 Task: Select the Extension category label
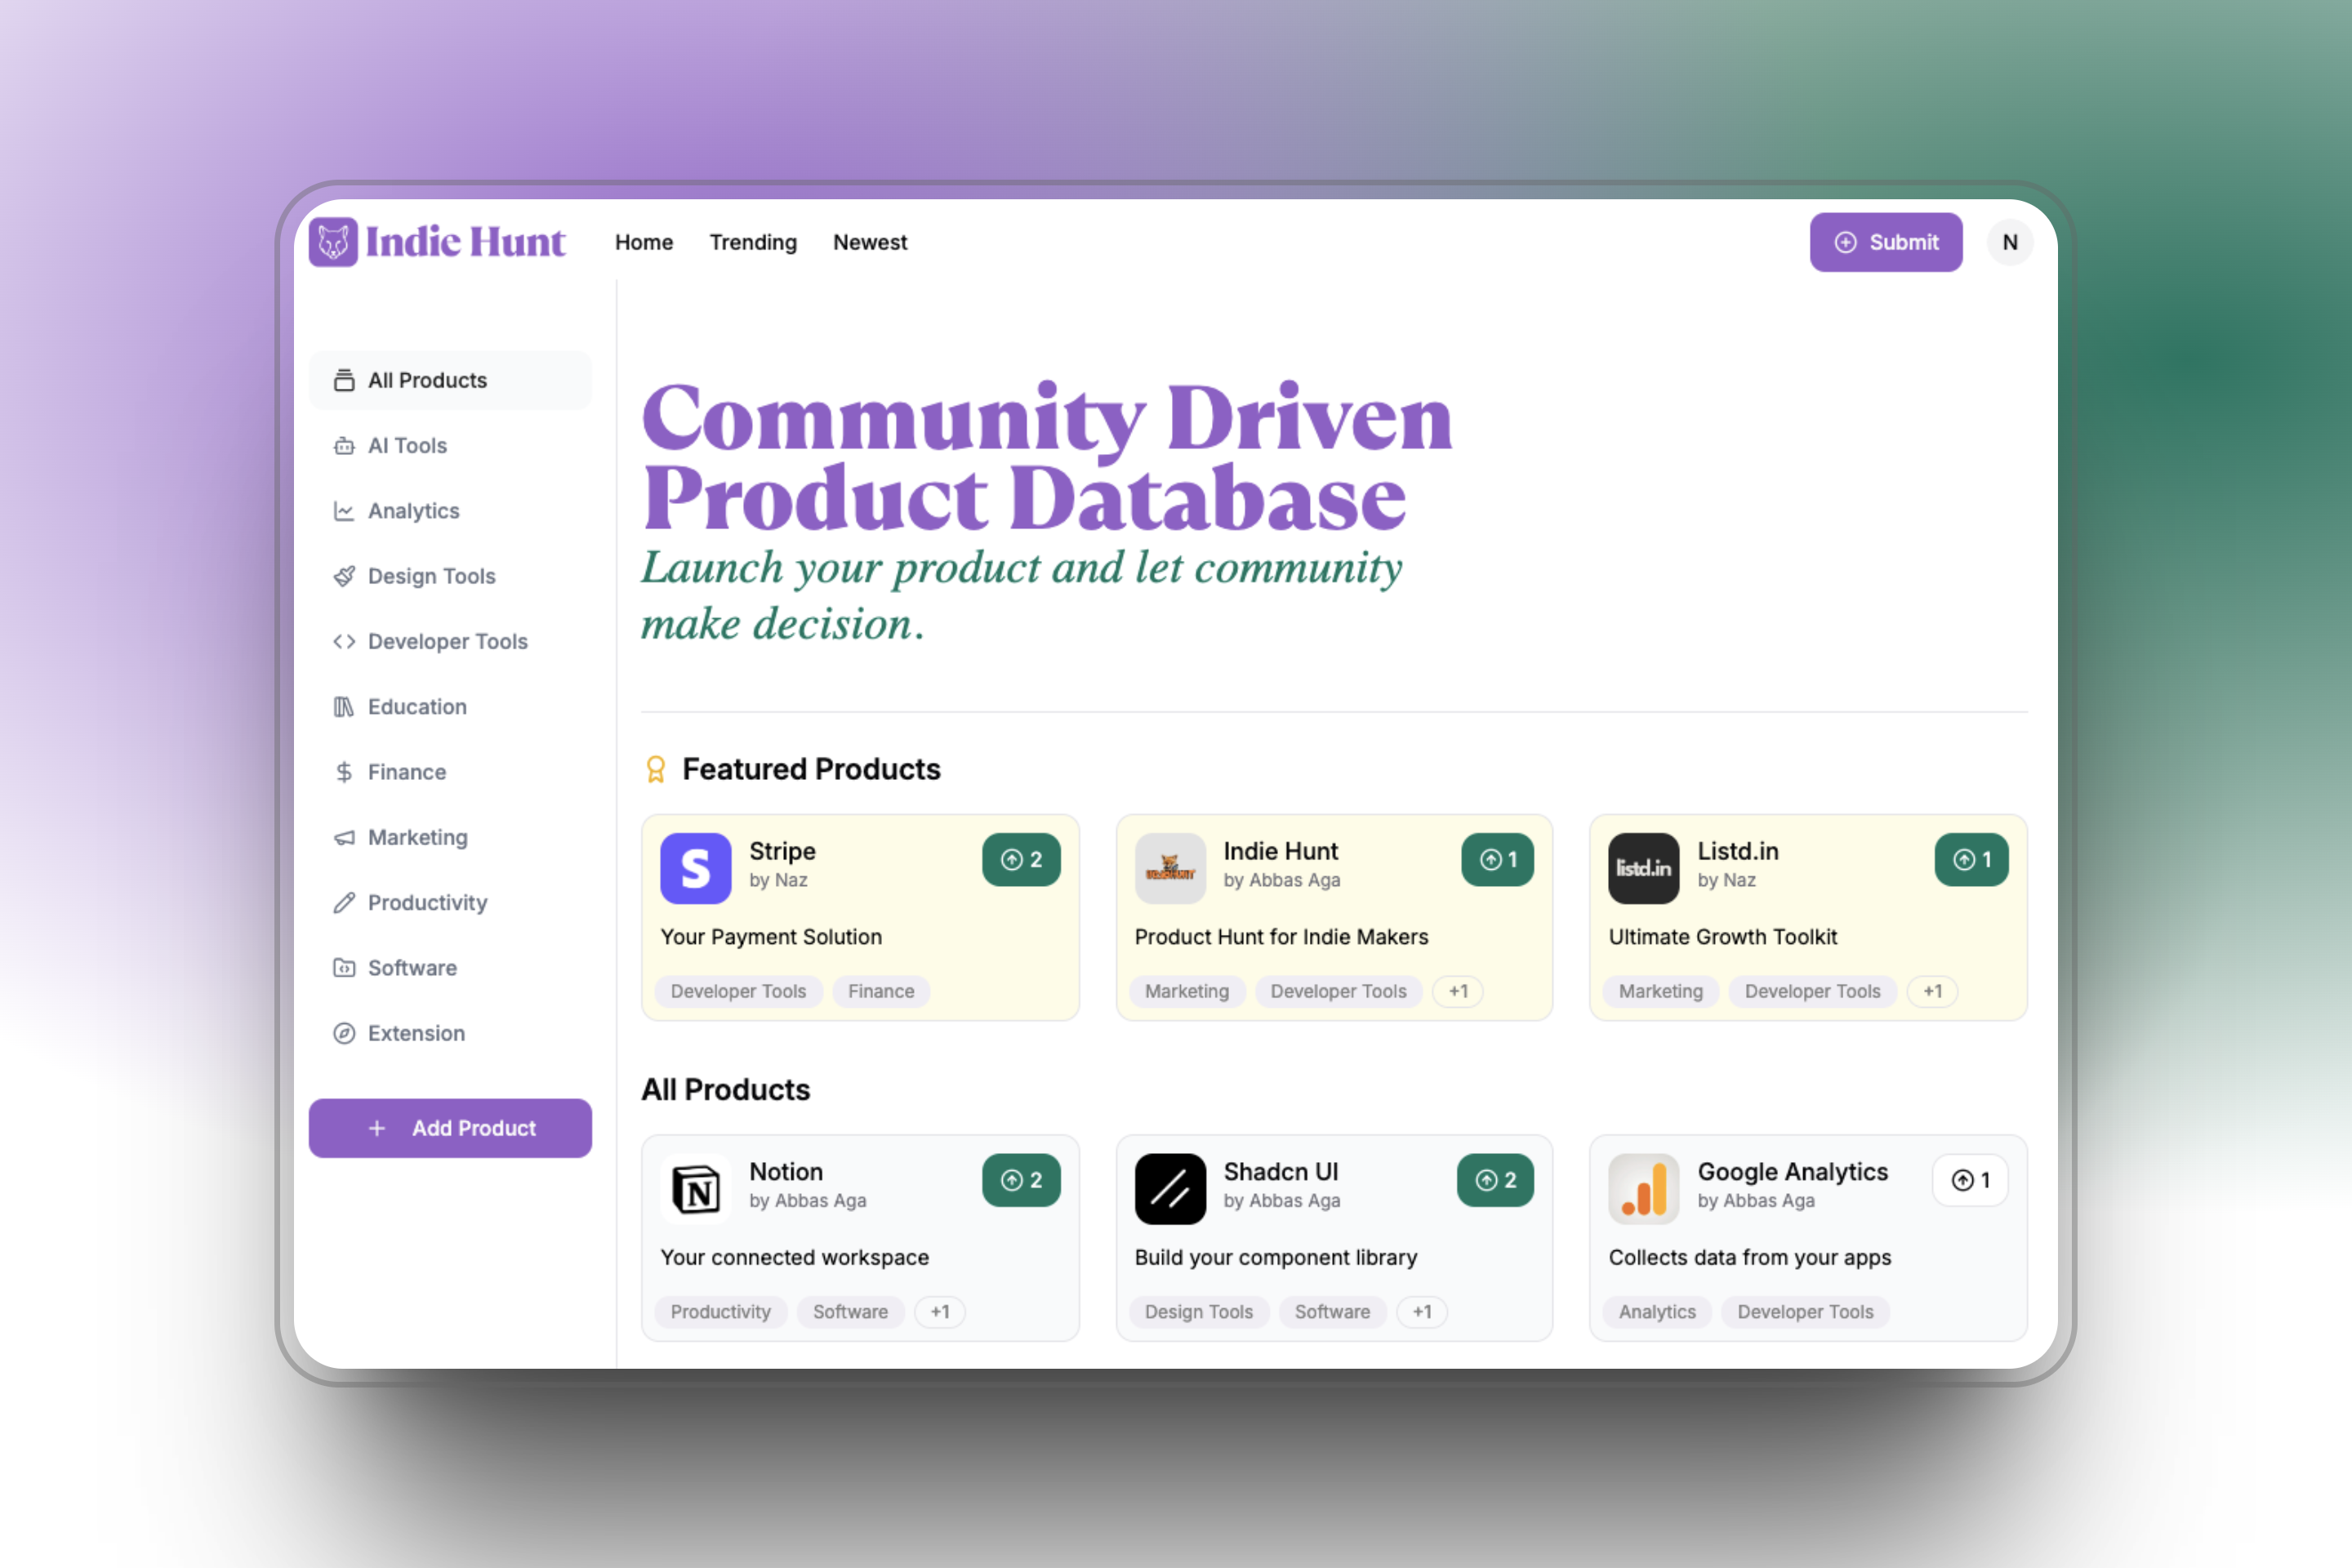pos(416,1033)
